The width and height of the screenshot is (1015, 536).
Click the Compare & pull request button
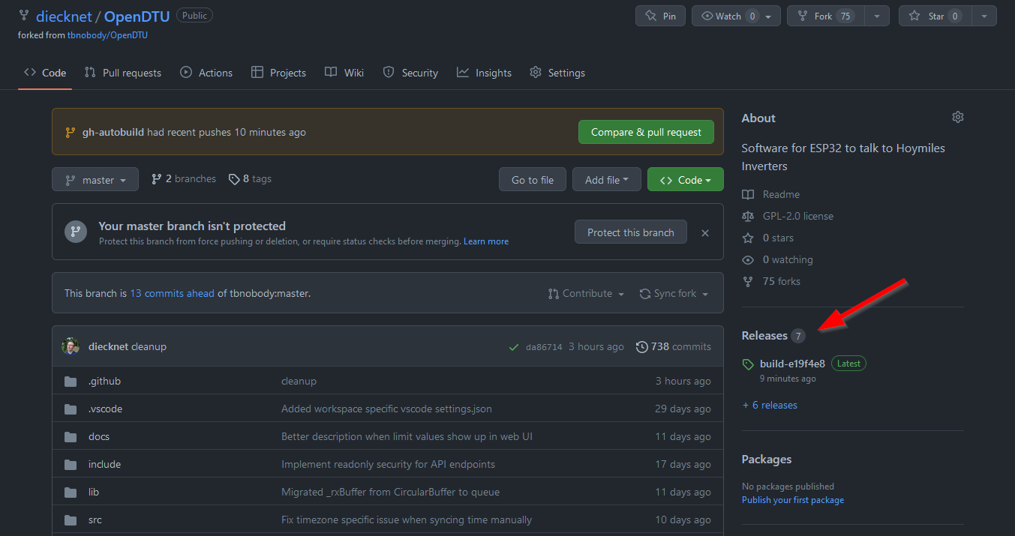click(x=645, y=131)
